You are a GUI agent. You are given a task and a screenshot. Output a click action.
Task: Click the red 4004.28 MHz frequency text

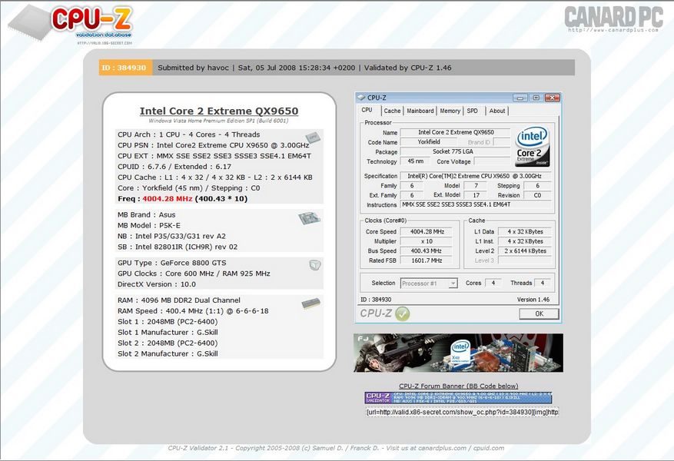tap(168, 199)
